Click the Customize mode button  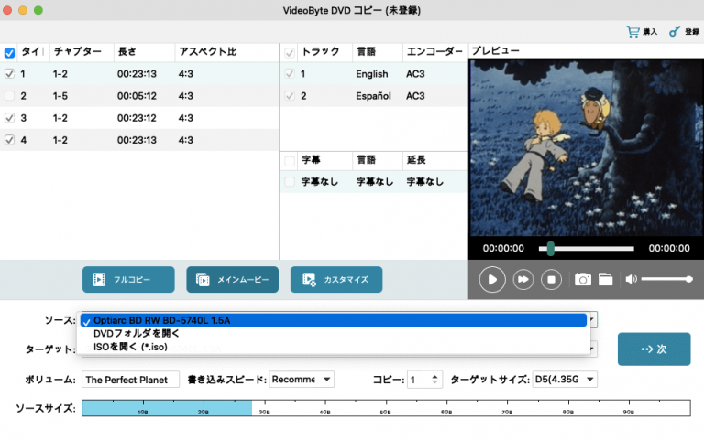[336, 279]
